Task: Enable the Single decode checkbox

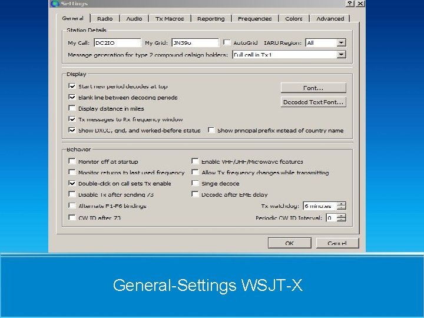Action: click(195, 183)
